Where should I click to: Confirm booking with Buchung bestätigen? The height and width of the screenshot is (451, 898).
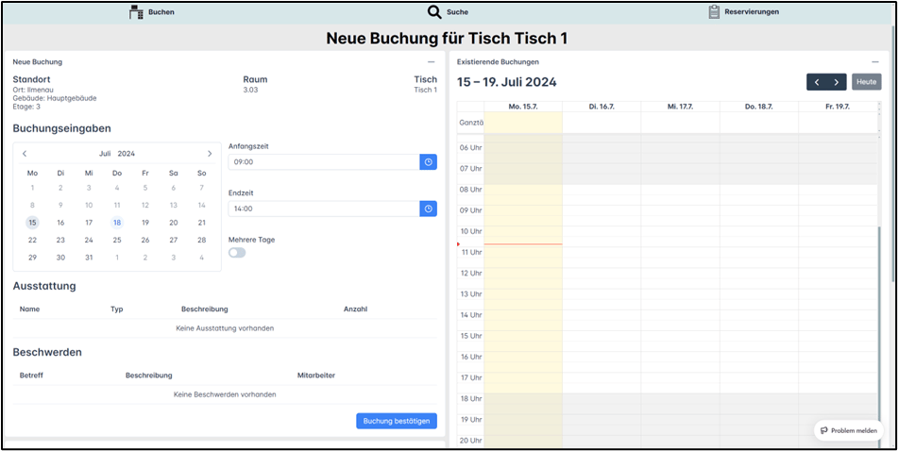(397, 421)
